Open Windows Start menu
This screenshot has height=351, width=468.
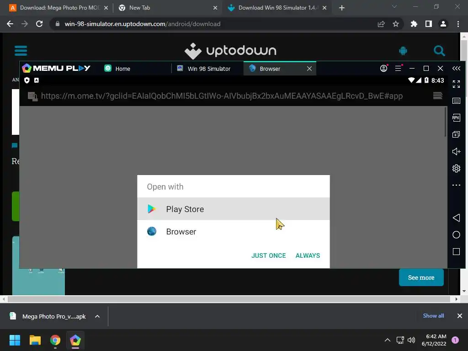(x=15, y=340)
